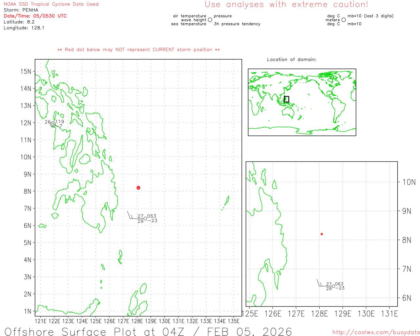
Task: Click pressure value 119 near 12N station
Action: click(60, 121)
